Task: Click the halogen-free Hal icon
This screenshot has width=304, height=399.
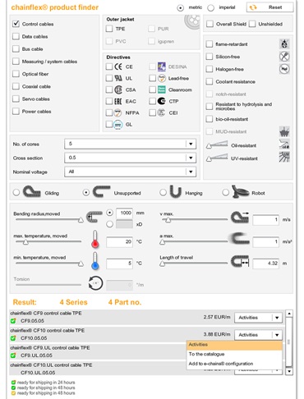Action: coord(284,69)
